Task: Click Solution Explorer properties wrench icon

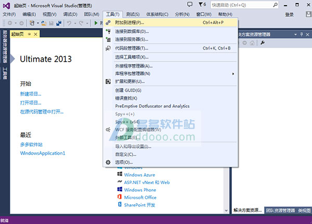Action: click(x=263, y=43)
